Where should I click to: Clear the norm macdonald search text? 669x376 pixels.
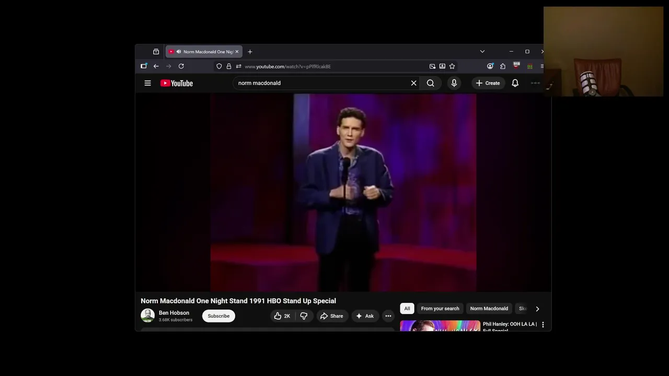tap(413, 83)
